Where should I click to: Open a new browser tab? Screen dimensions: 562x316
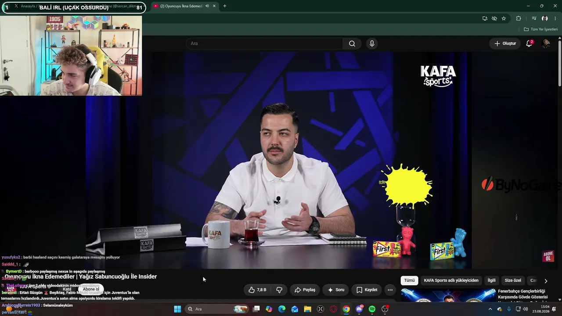pyautogui.click(x=224, y=6)
